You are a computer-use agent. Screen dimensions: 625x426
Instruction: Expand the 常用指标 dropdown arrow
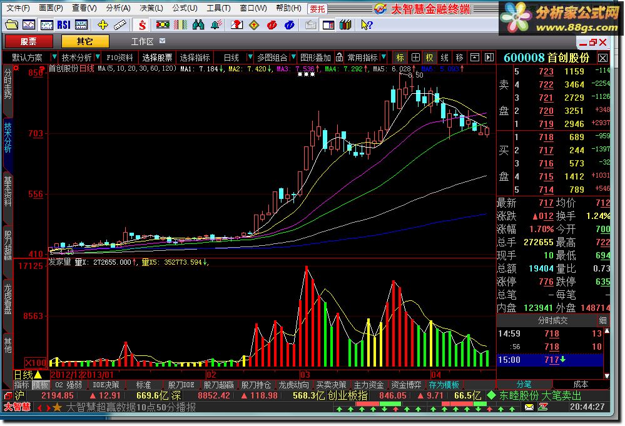click(x=384, y=57)
